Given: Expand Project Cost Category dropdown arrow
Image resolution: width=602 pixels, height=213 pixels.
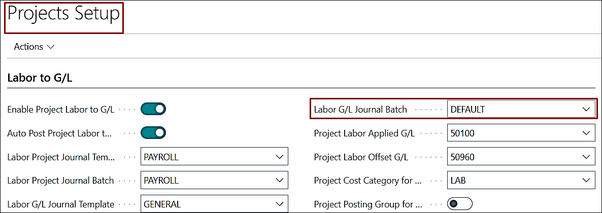Looking at the screenshot, I should [x=586, y=181].
